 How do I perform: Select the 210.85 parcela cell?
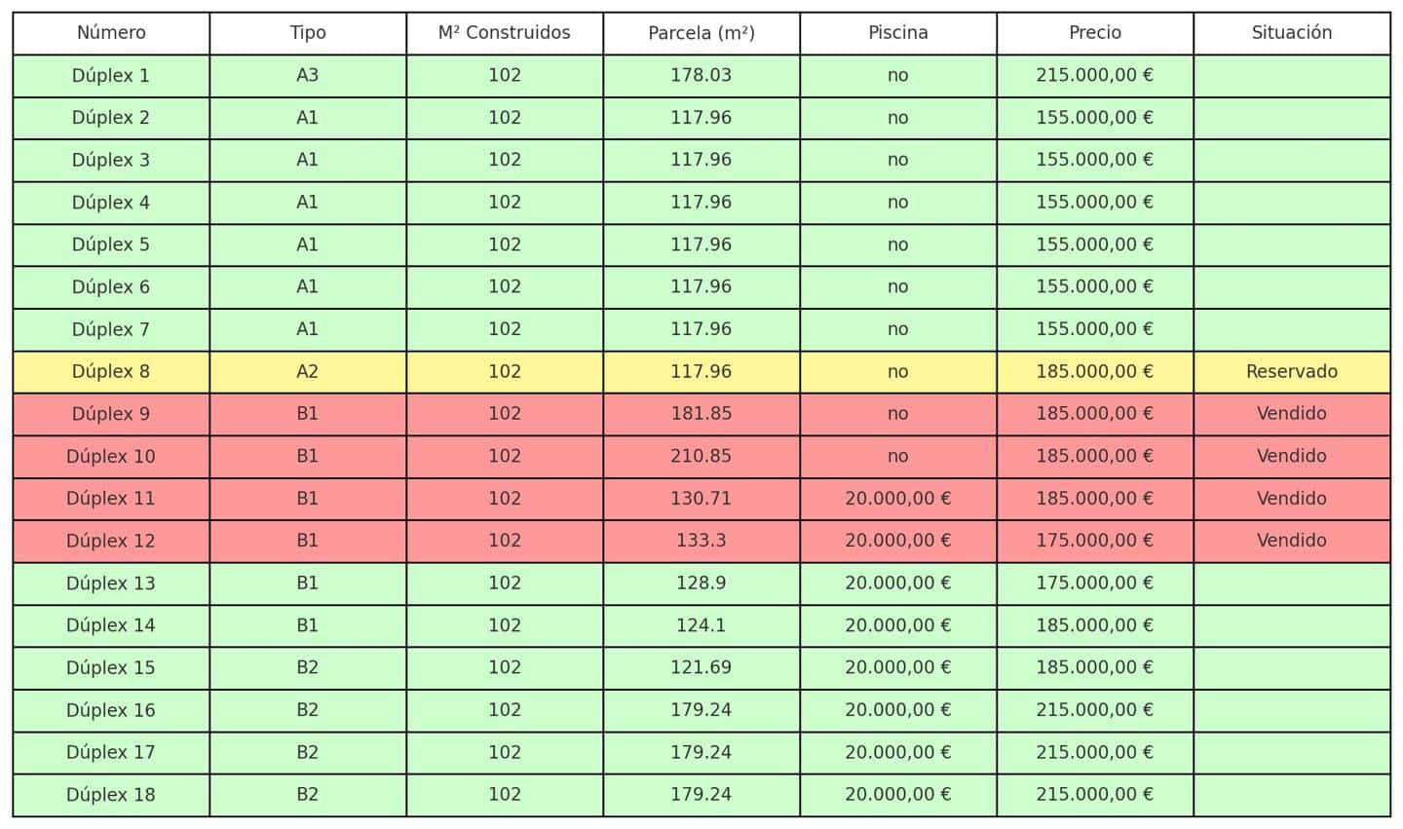[x=701, y=457]
